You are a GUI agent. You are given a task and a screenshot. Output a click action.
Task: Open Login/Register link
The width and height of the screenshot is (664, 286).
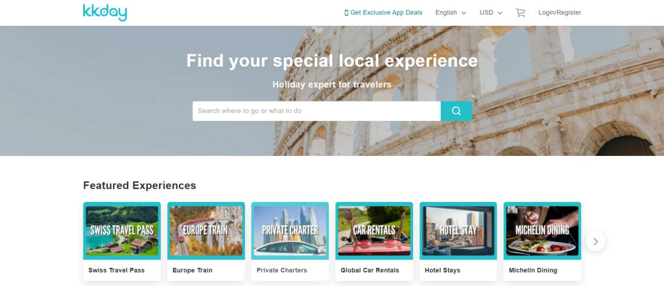pyautogui.click(x=560, y=13)
